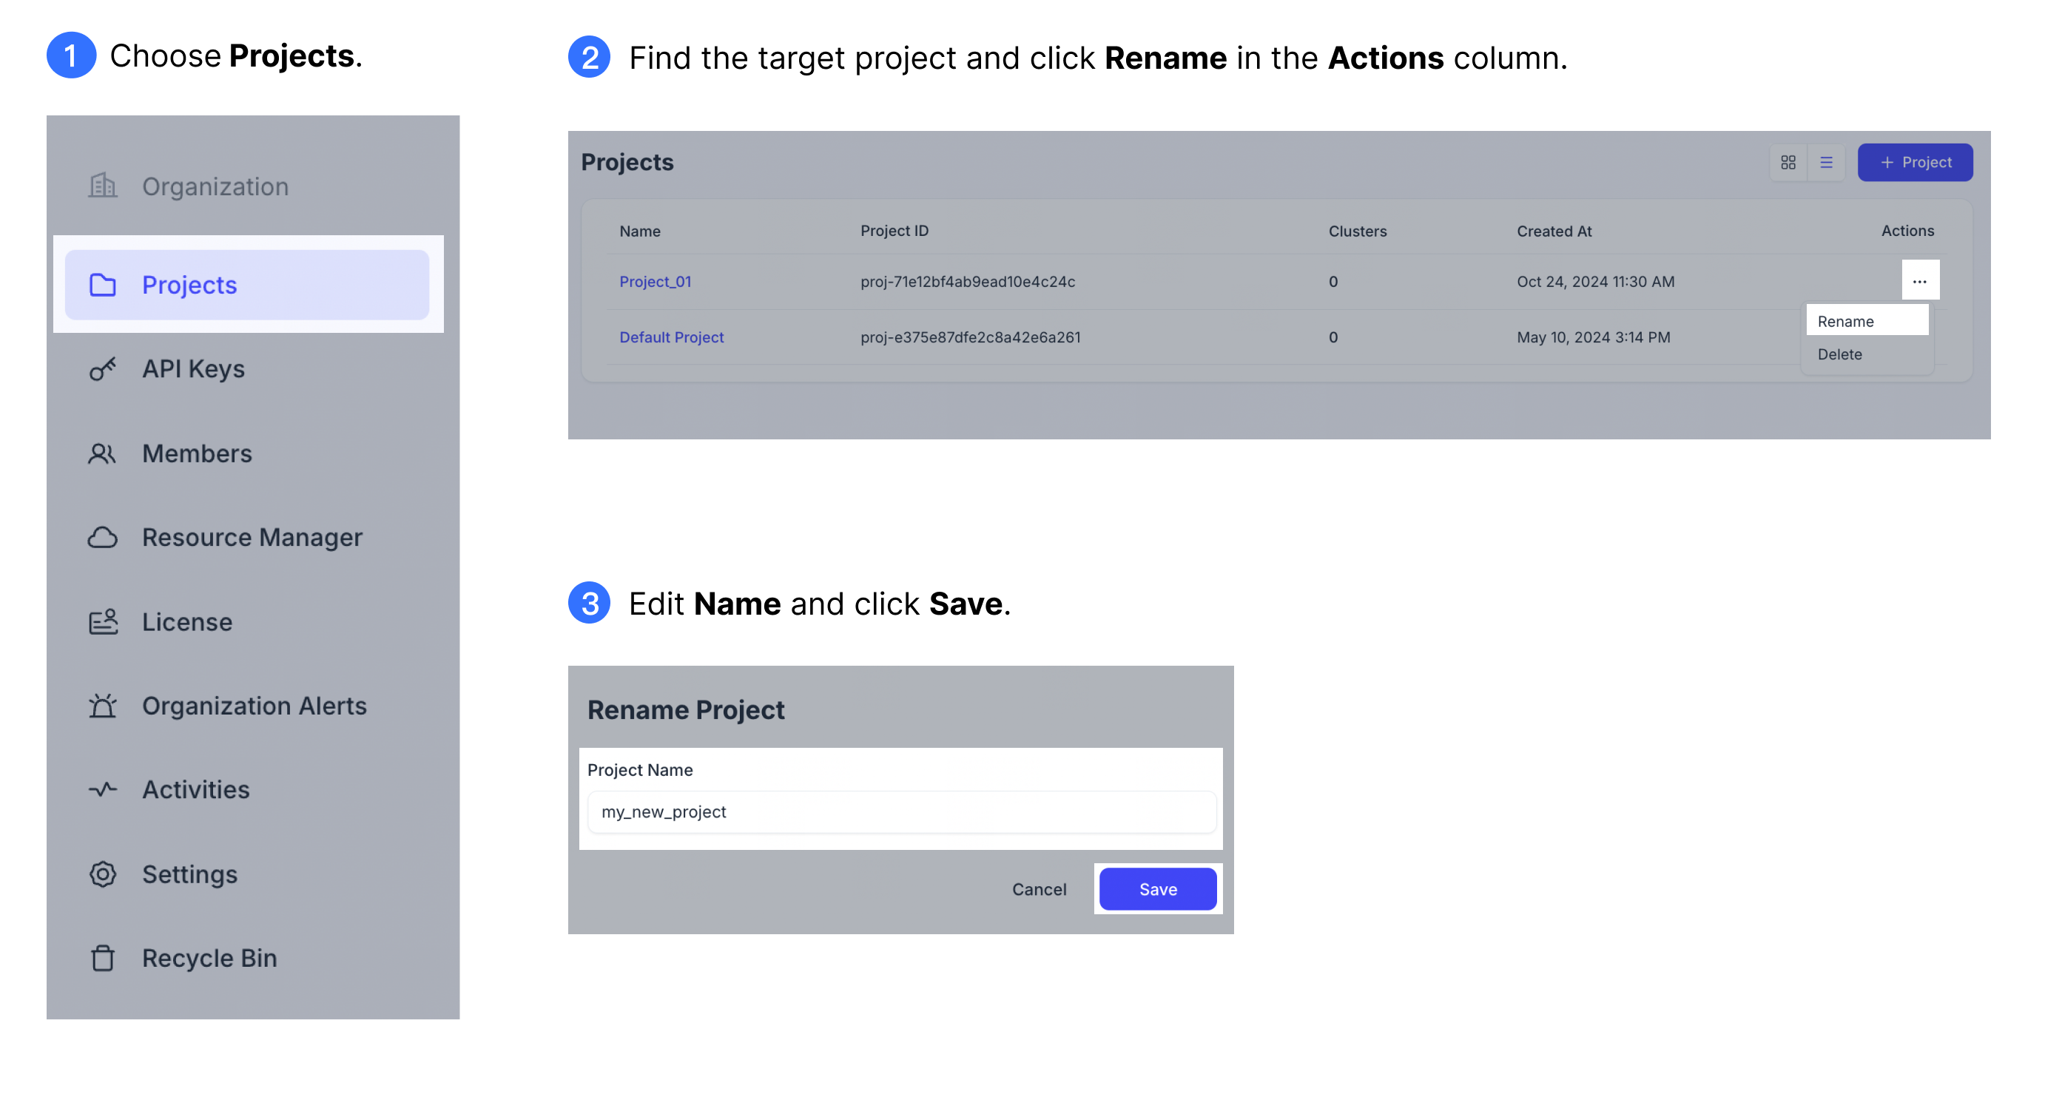Screen dimensions: 2062x1094
Task: Switch Projects to grid view icon
Action: coord(1788,163)
